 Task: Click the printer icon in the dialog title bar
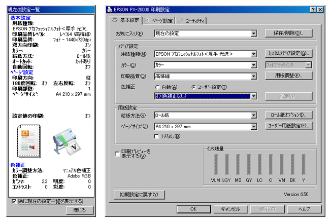tap(110, 10)
